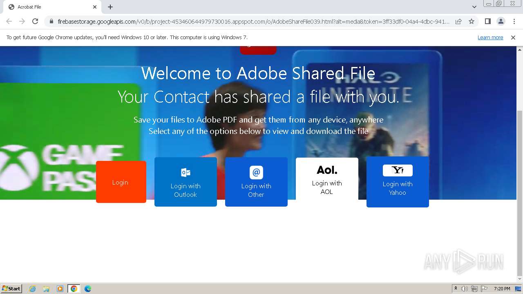Click the 7:20 PM taskbar clock
This screenshot has height=294, width=523.
[x=502, y=289]
